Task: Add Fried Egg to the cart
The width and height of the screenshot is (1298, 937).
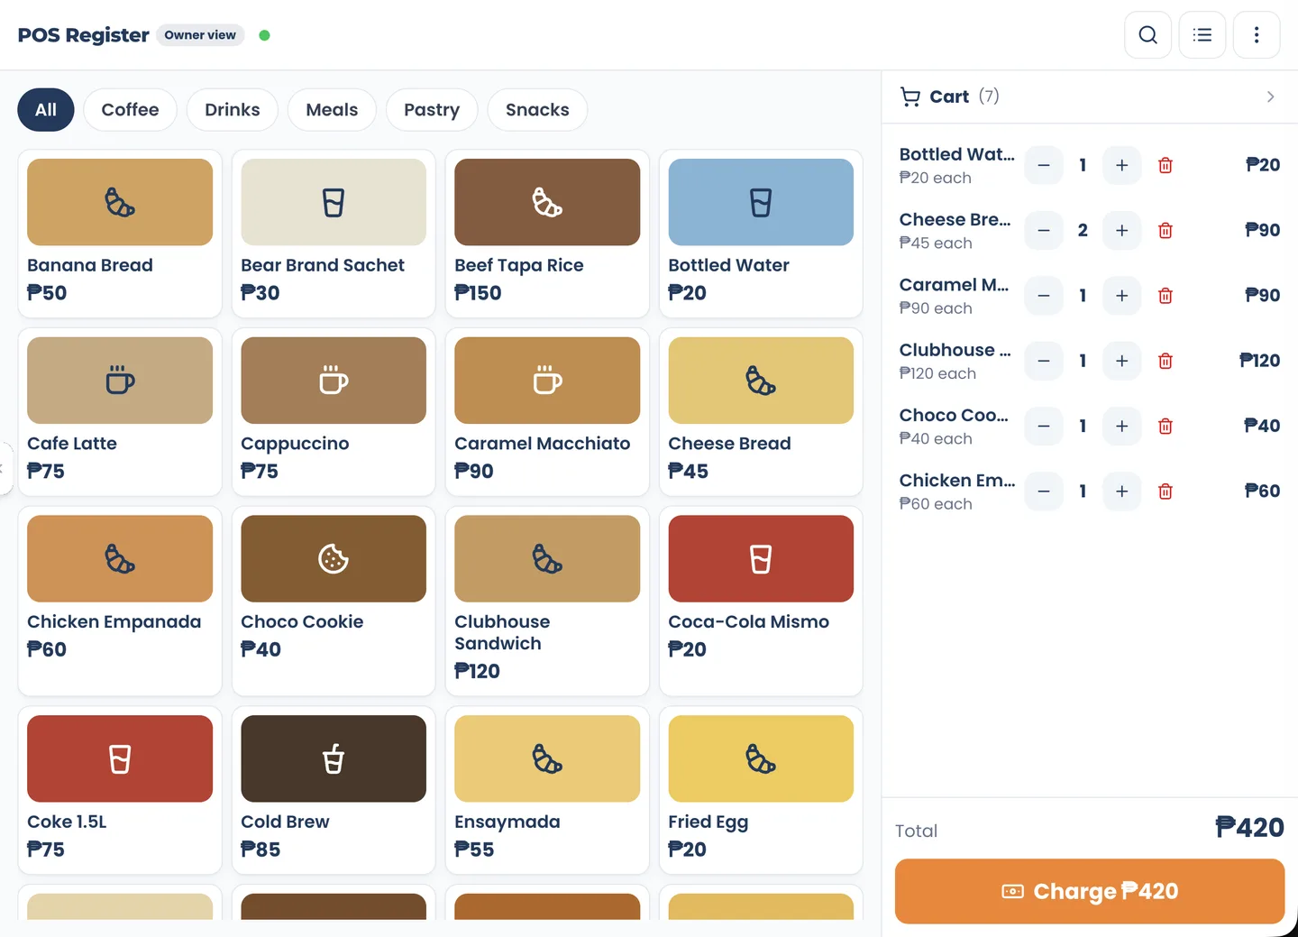Action: 761,790
